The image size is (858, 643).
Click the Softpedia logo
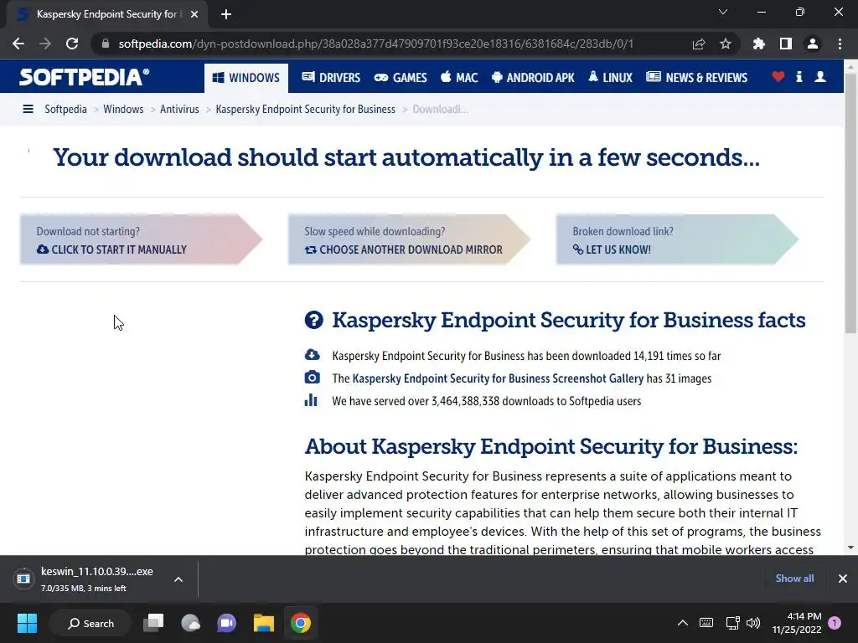click(x=85, y=77)
